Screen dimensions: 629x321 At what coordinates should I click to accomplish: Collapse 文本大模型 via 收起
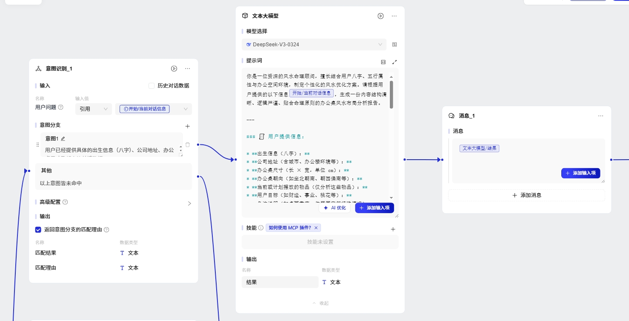click(320, 303)
